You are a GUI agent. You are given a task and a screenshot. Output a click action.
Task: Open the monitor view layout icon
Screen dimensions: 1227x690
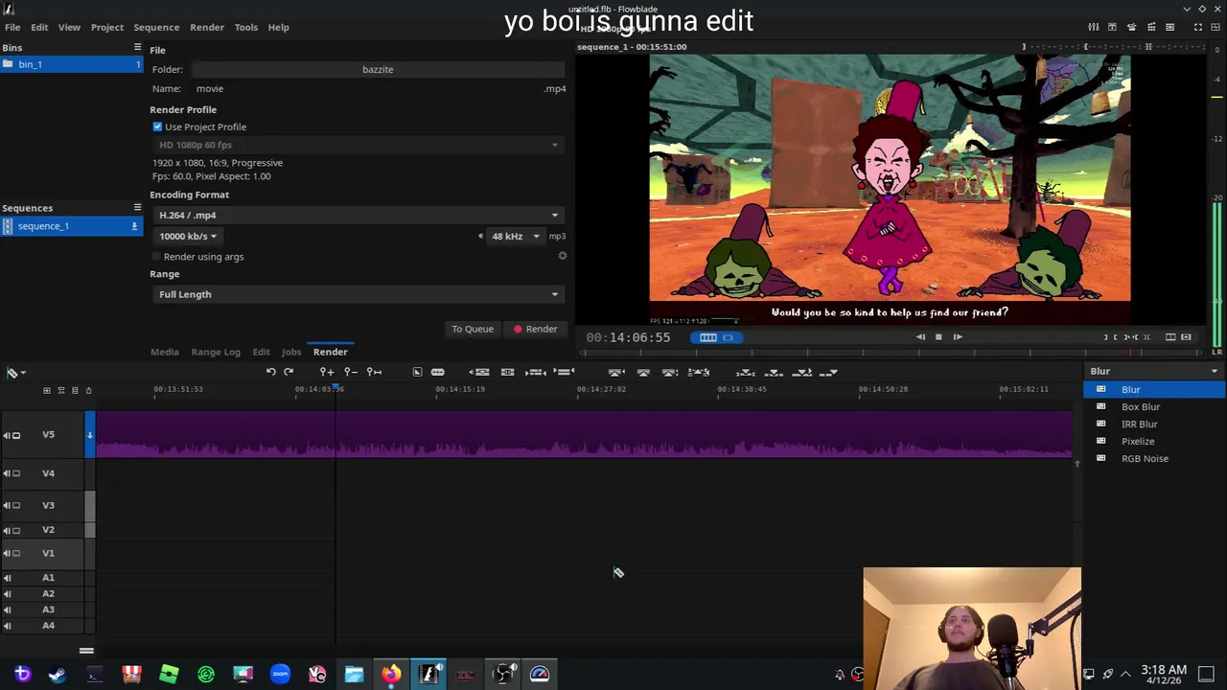click(x=1170, y=337)
